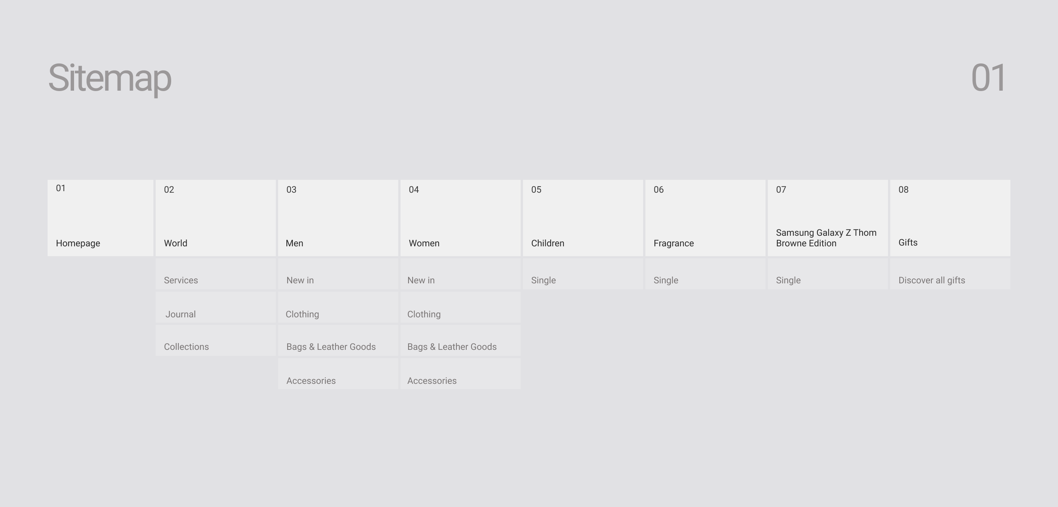Open Accessories under Women
Image resolution: width=1058 pixels, height=507 pixels.
[x=460, y=374]
